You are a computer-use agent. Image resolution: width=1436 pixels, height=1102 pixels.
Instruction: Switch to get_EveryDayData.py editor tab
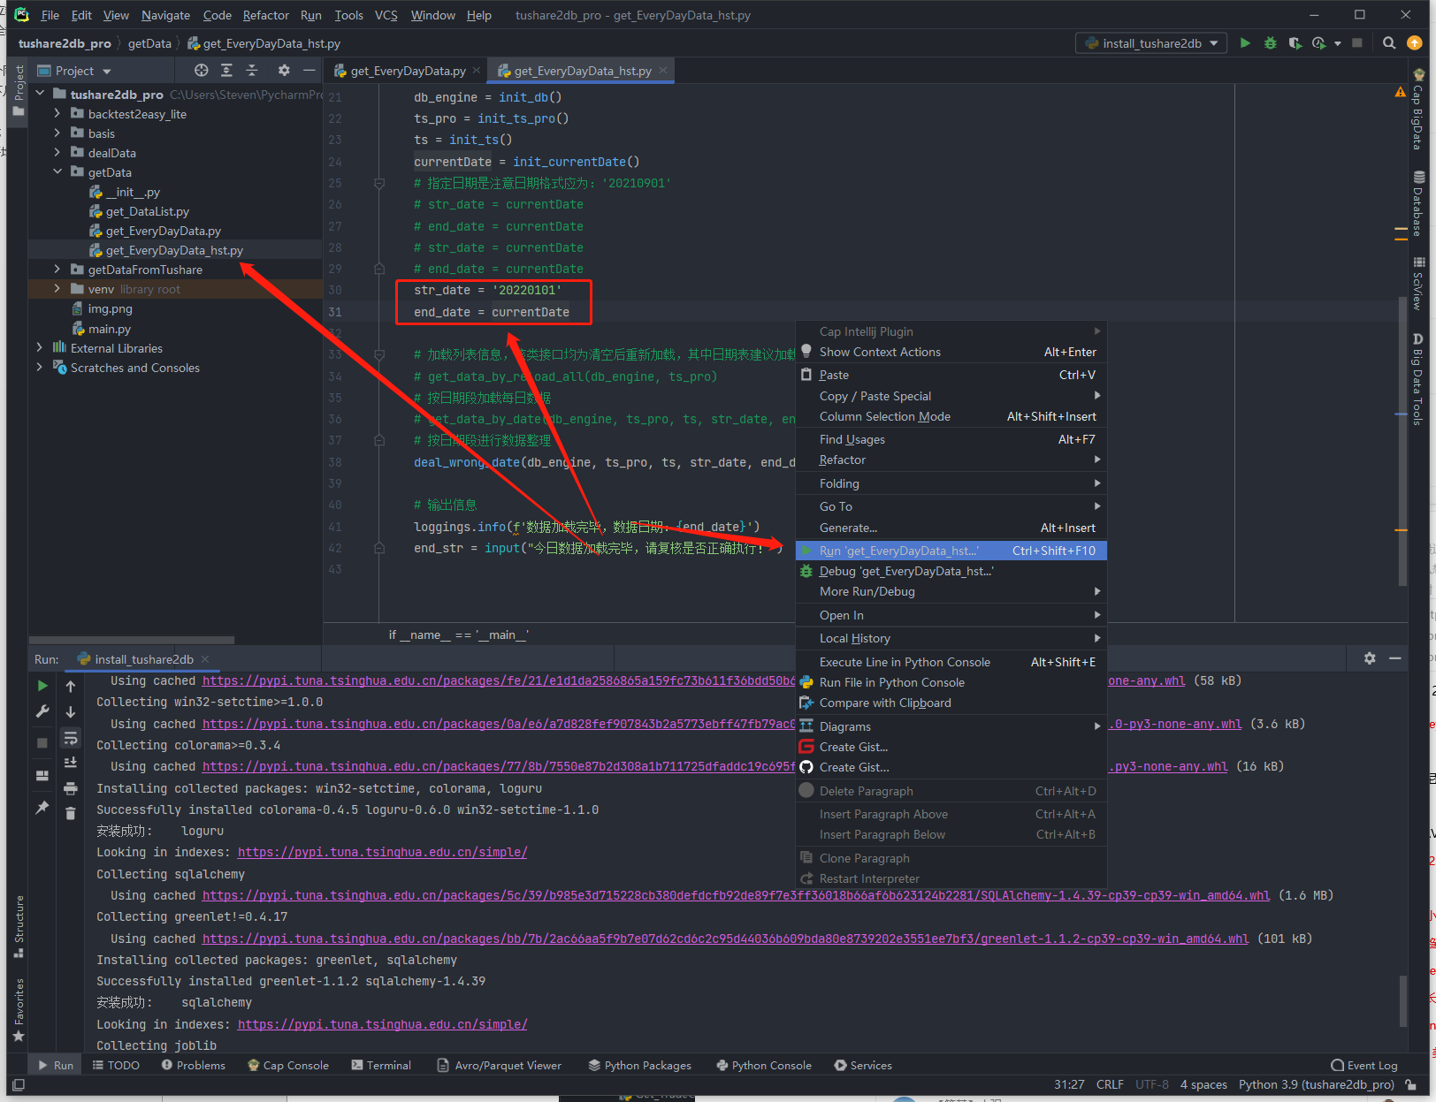(x=407, y=71)
